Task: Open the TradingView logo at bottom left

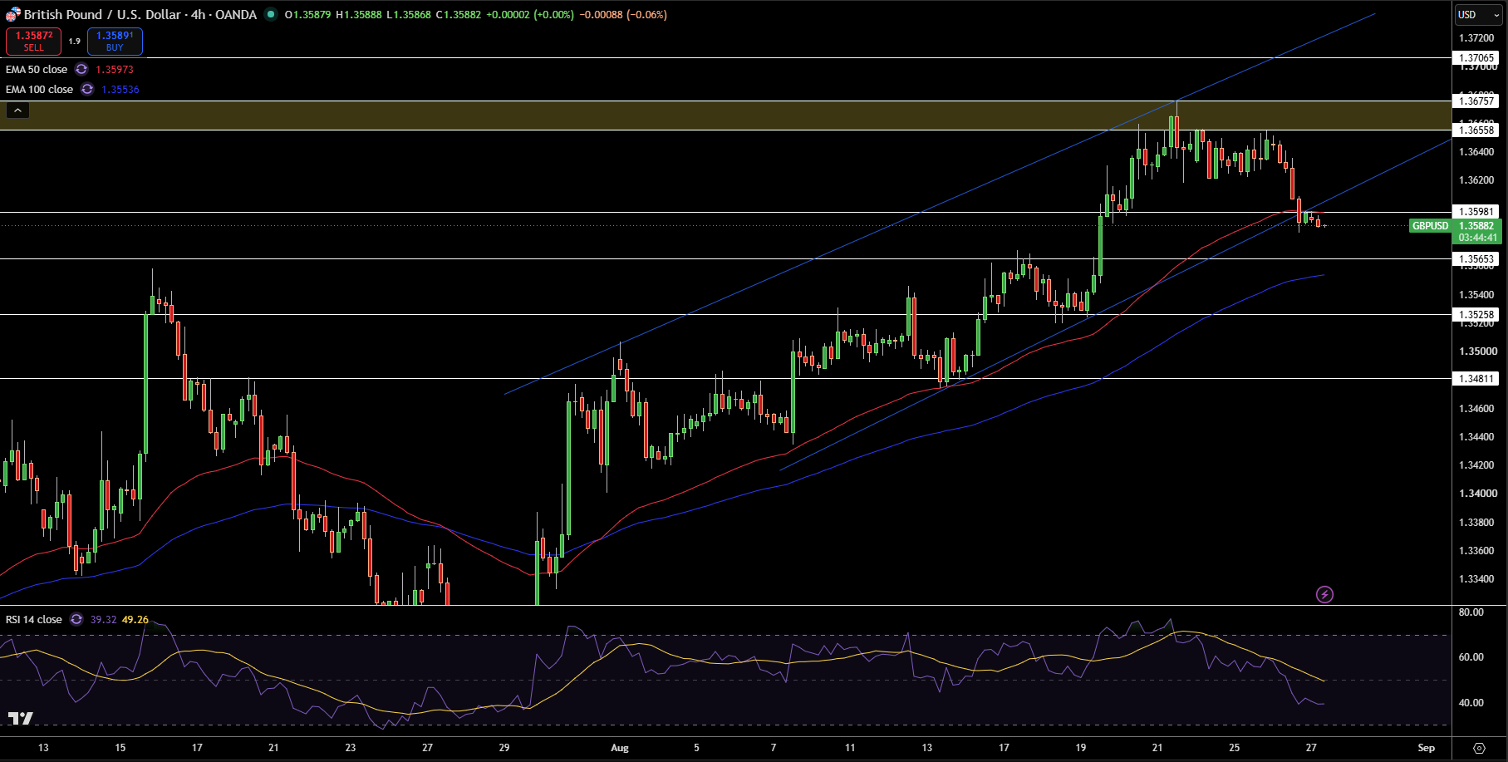Action: click(x=21, y=718)
